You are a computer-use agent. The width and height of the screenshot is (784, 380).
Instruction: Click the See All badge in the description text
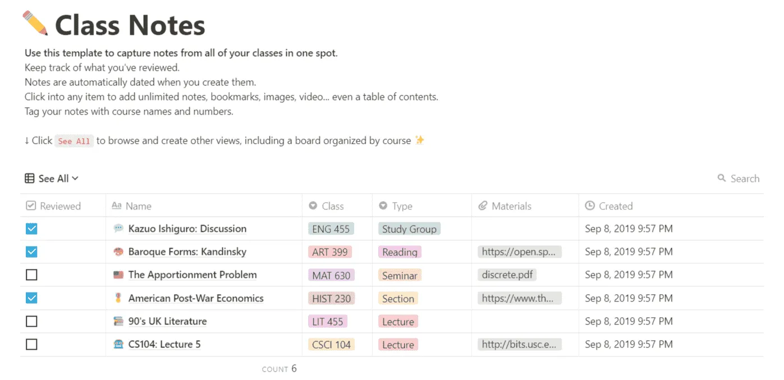point(74,141)
